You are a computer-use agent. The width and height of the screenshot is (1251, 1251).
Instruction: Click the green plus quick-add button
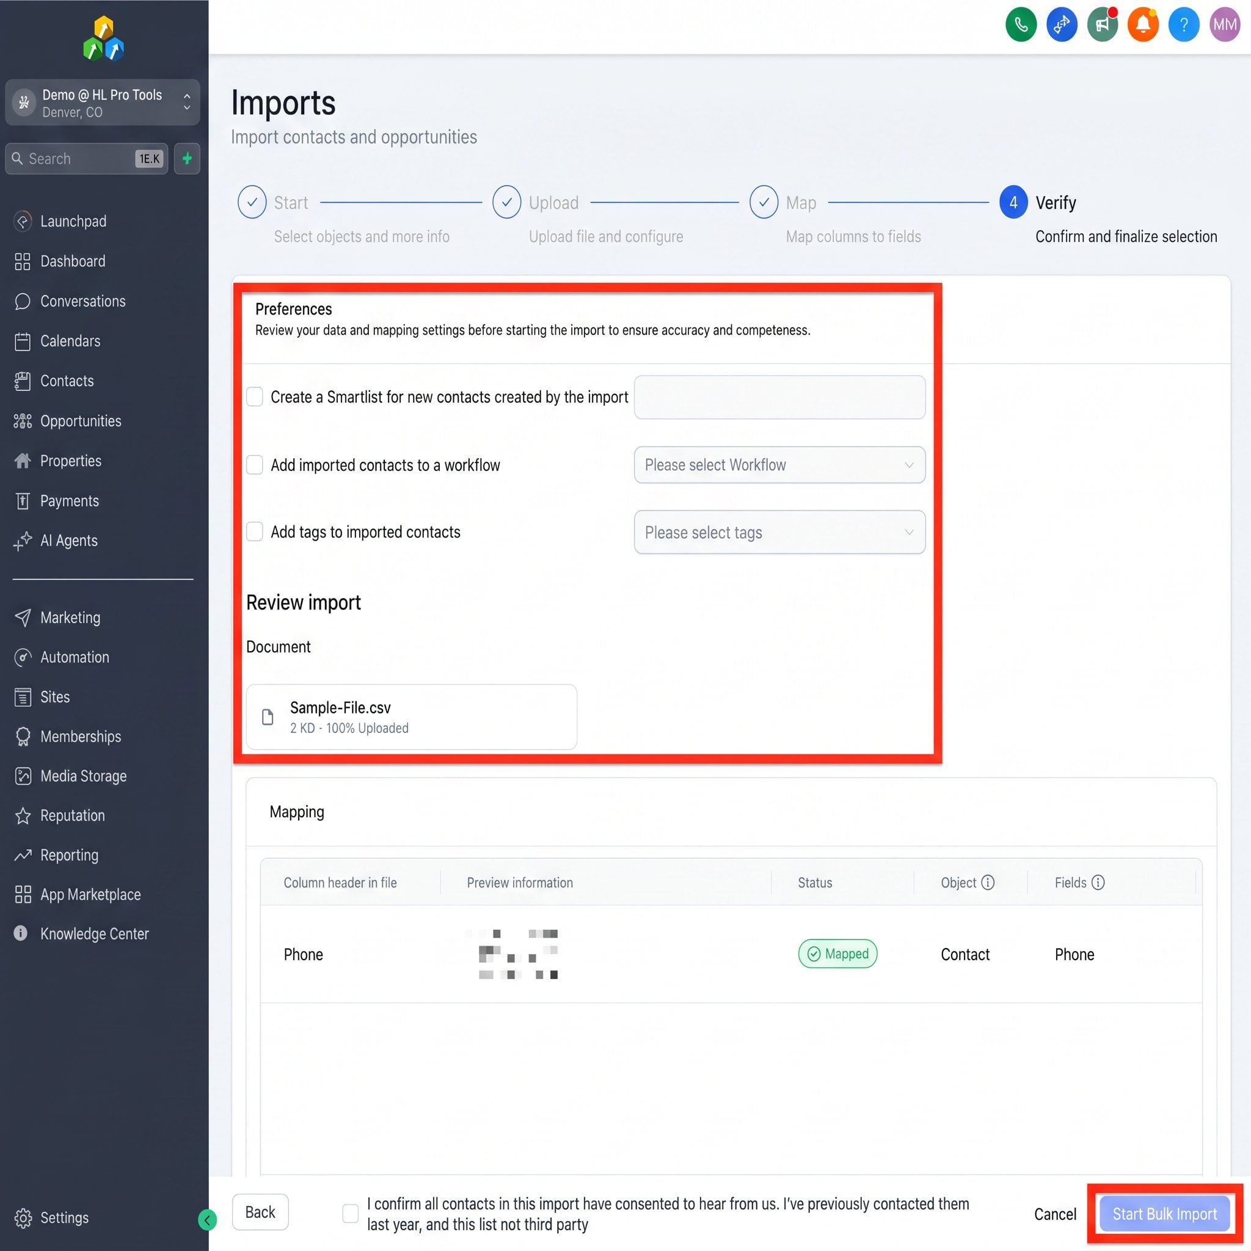tap(187, 159)
